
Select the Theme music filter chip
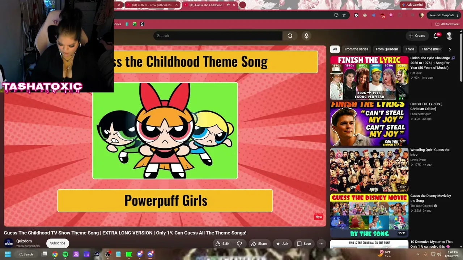pos(432,49)
